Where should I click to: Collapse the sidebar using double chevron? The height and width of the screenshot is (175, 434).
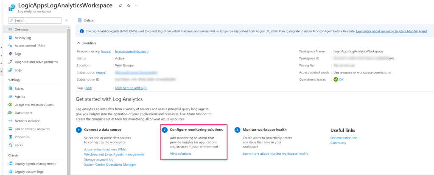(67, 20)
